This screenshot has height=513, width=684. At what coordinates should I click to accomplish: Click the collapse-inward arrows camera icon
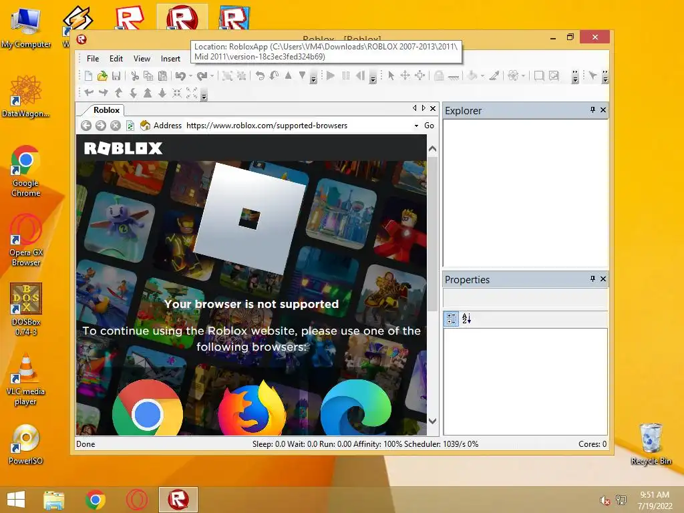176,93
